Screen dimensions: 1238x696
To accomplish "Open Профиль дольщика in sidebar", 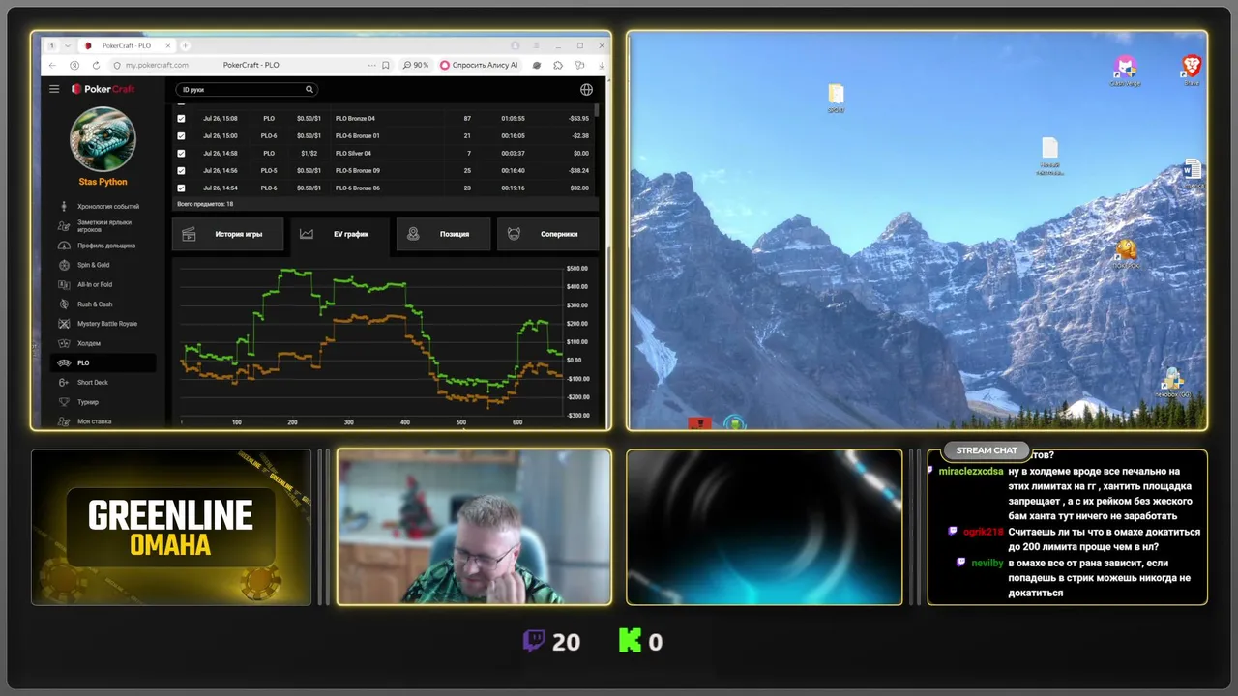I will click(x=103, y=246).
